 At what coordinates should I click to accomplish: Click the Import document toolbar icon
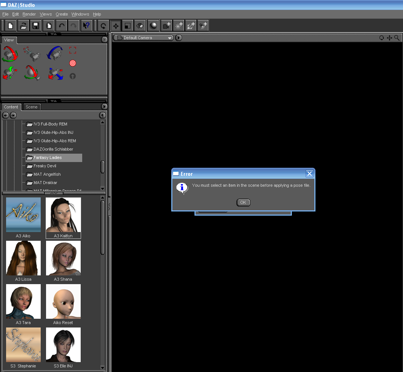(48, 26)
